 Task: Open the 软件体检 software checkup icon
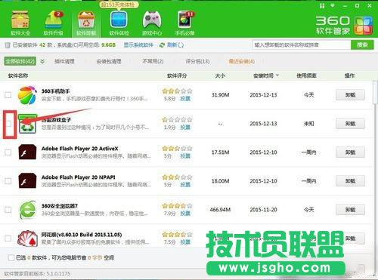119,23
